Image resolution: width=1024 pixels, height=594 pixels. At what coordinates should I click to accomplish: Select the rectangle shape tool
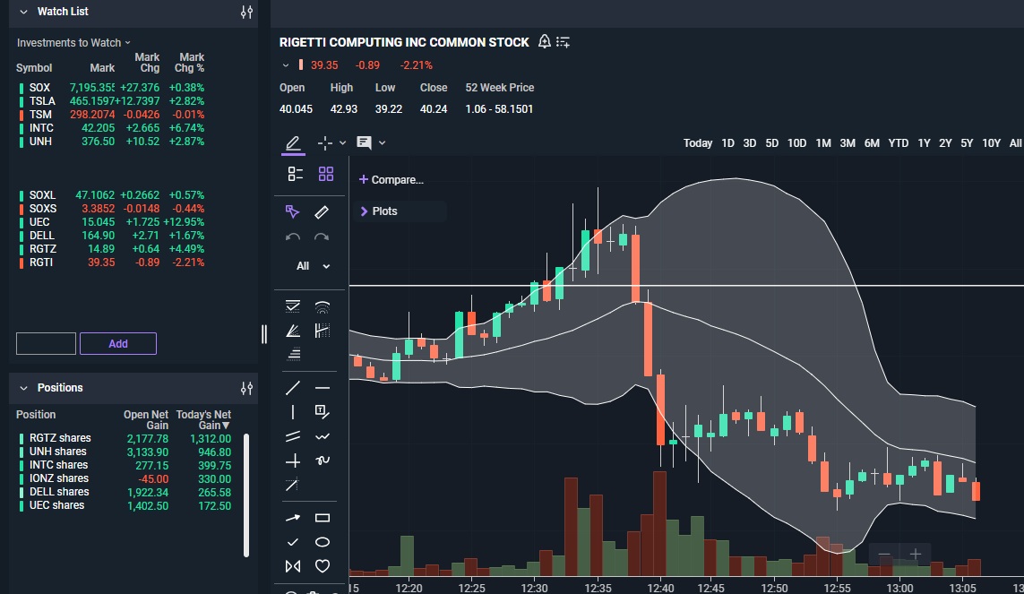tap(322, 518)
